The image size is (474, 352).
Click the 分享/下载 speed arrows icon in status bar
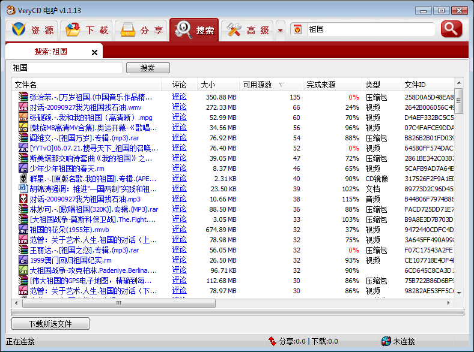coord(272,341)
